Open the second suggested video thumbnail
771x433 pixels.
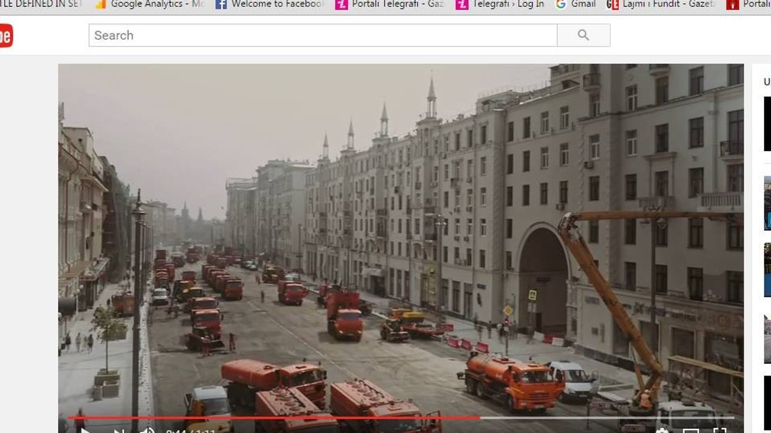point(767,203)
